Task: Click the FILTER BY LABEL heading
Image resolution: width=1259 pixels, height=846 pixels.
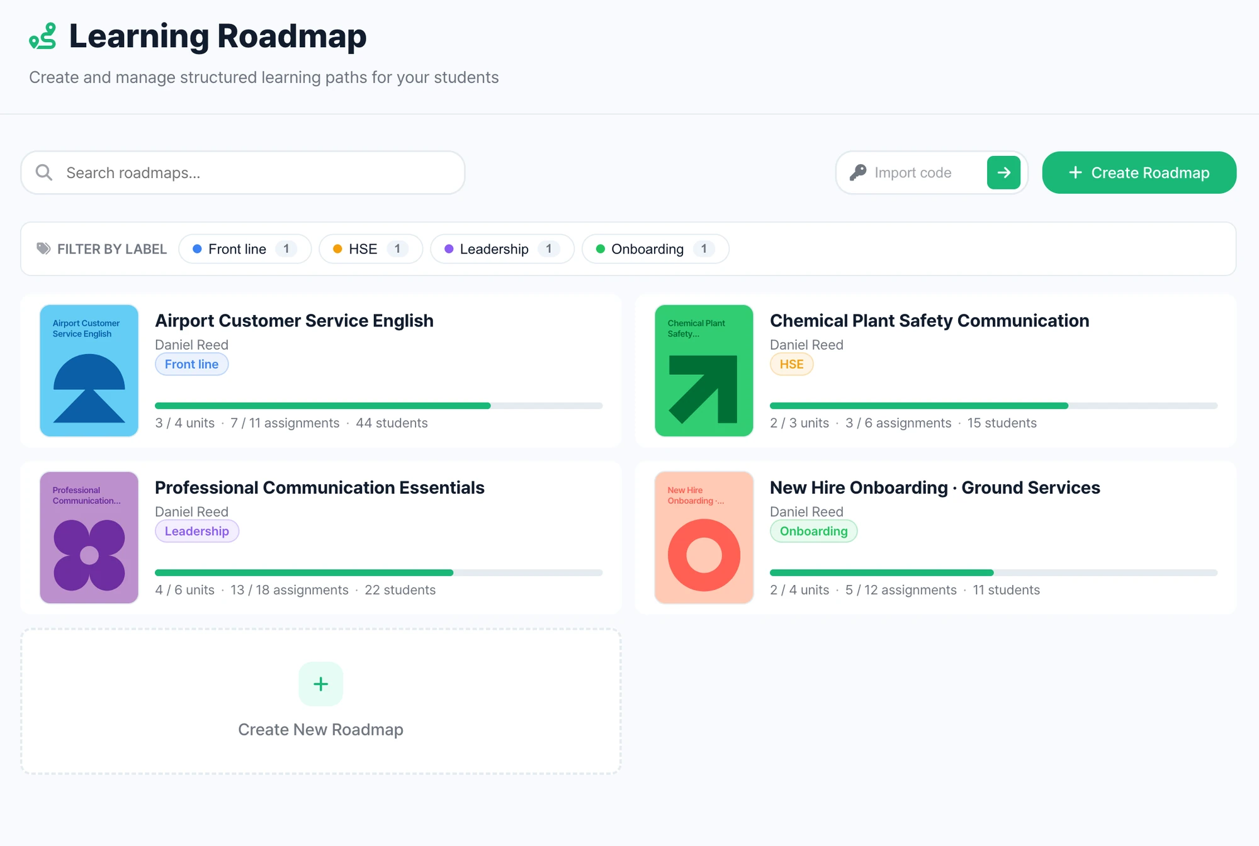Action: coord(112,249)
